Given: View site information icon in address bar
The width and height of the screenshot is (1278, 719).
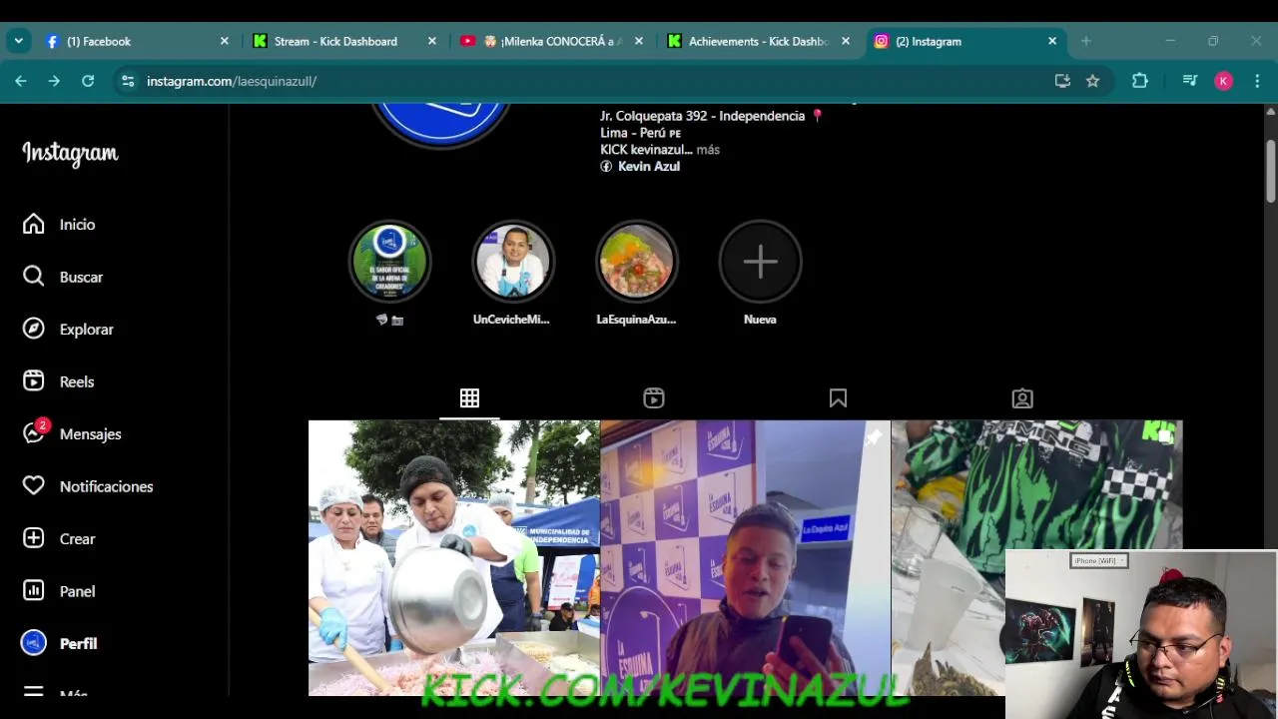Looking at the screenshot, I should [128, 81].
